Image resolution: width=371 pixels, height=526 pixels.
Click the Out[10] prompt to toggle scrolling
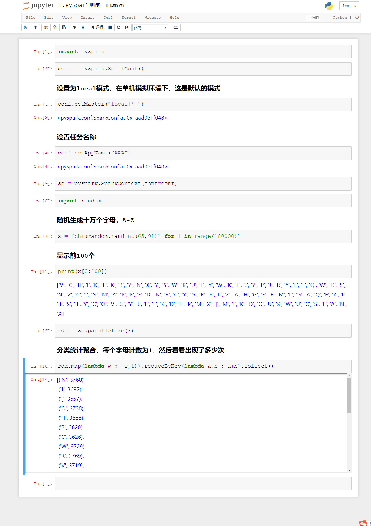click(41, 380)
